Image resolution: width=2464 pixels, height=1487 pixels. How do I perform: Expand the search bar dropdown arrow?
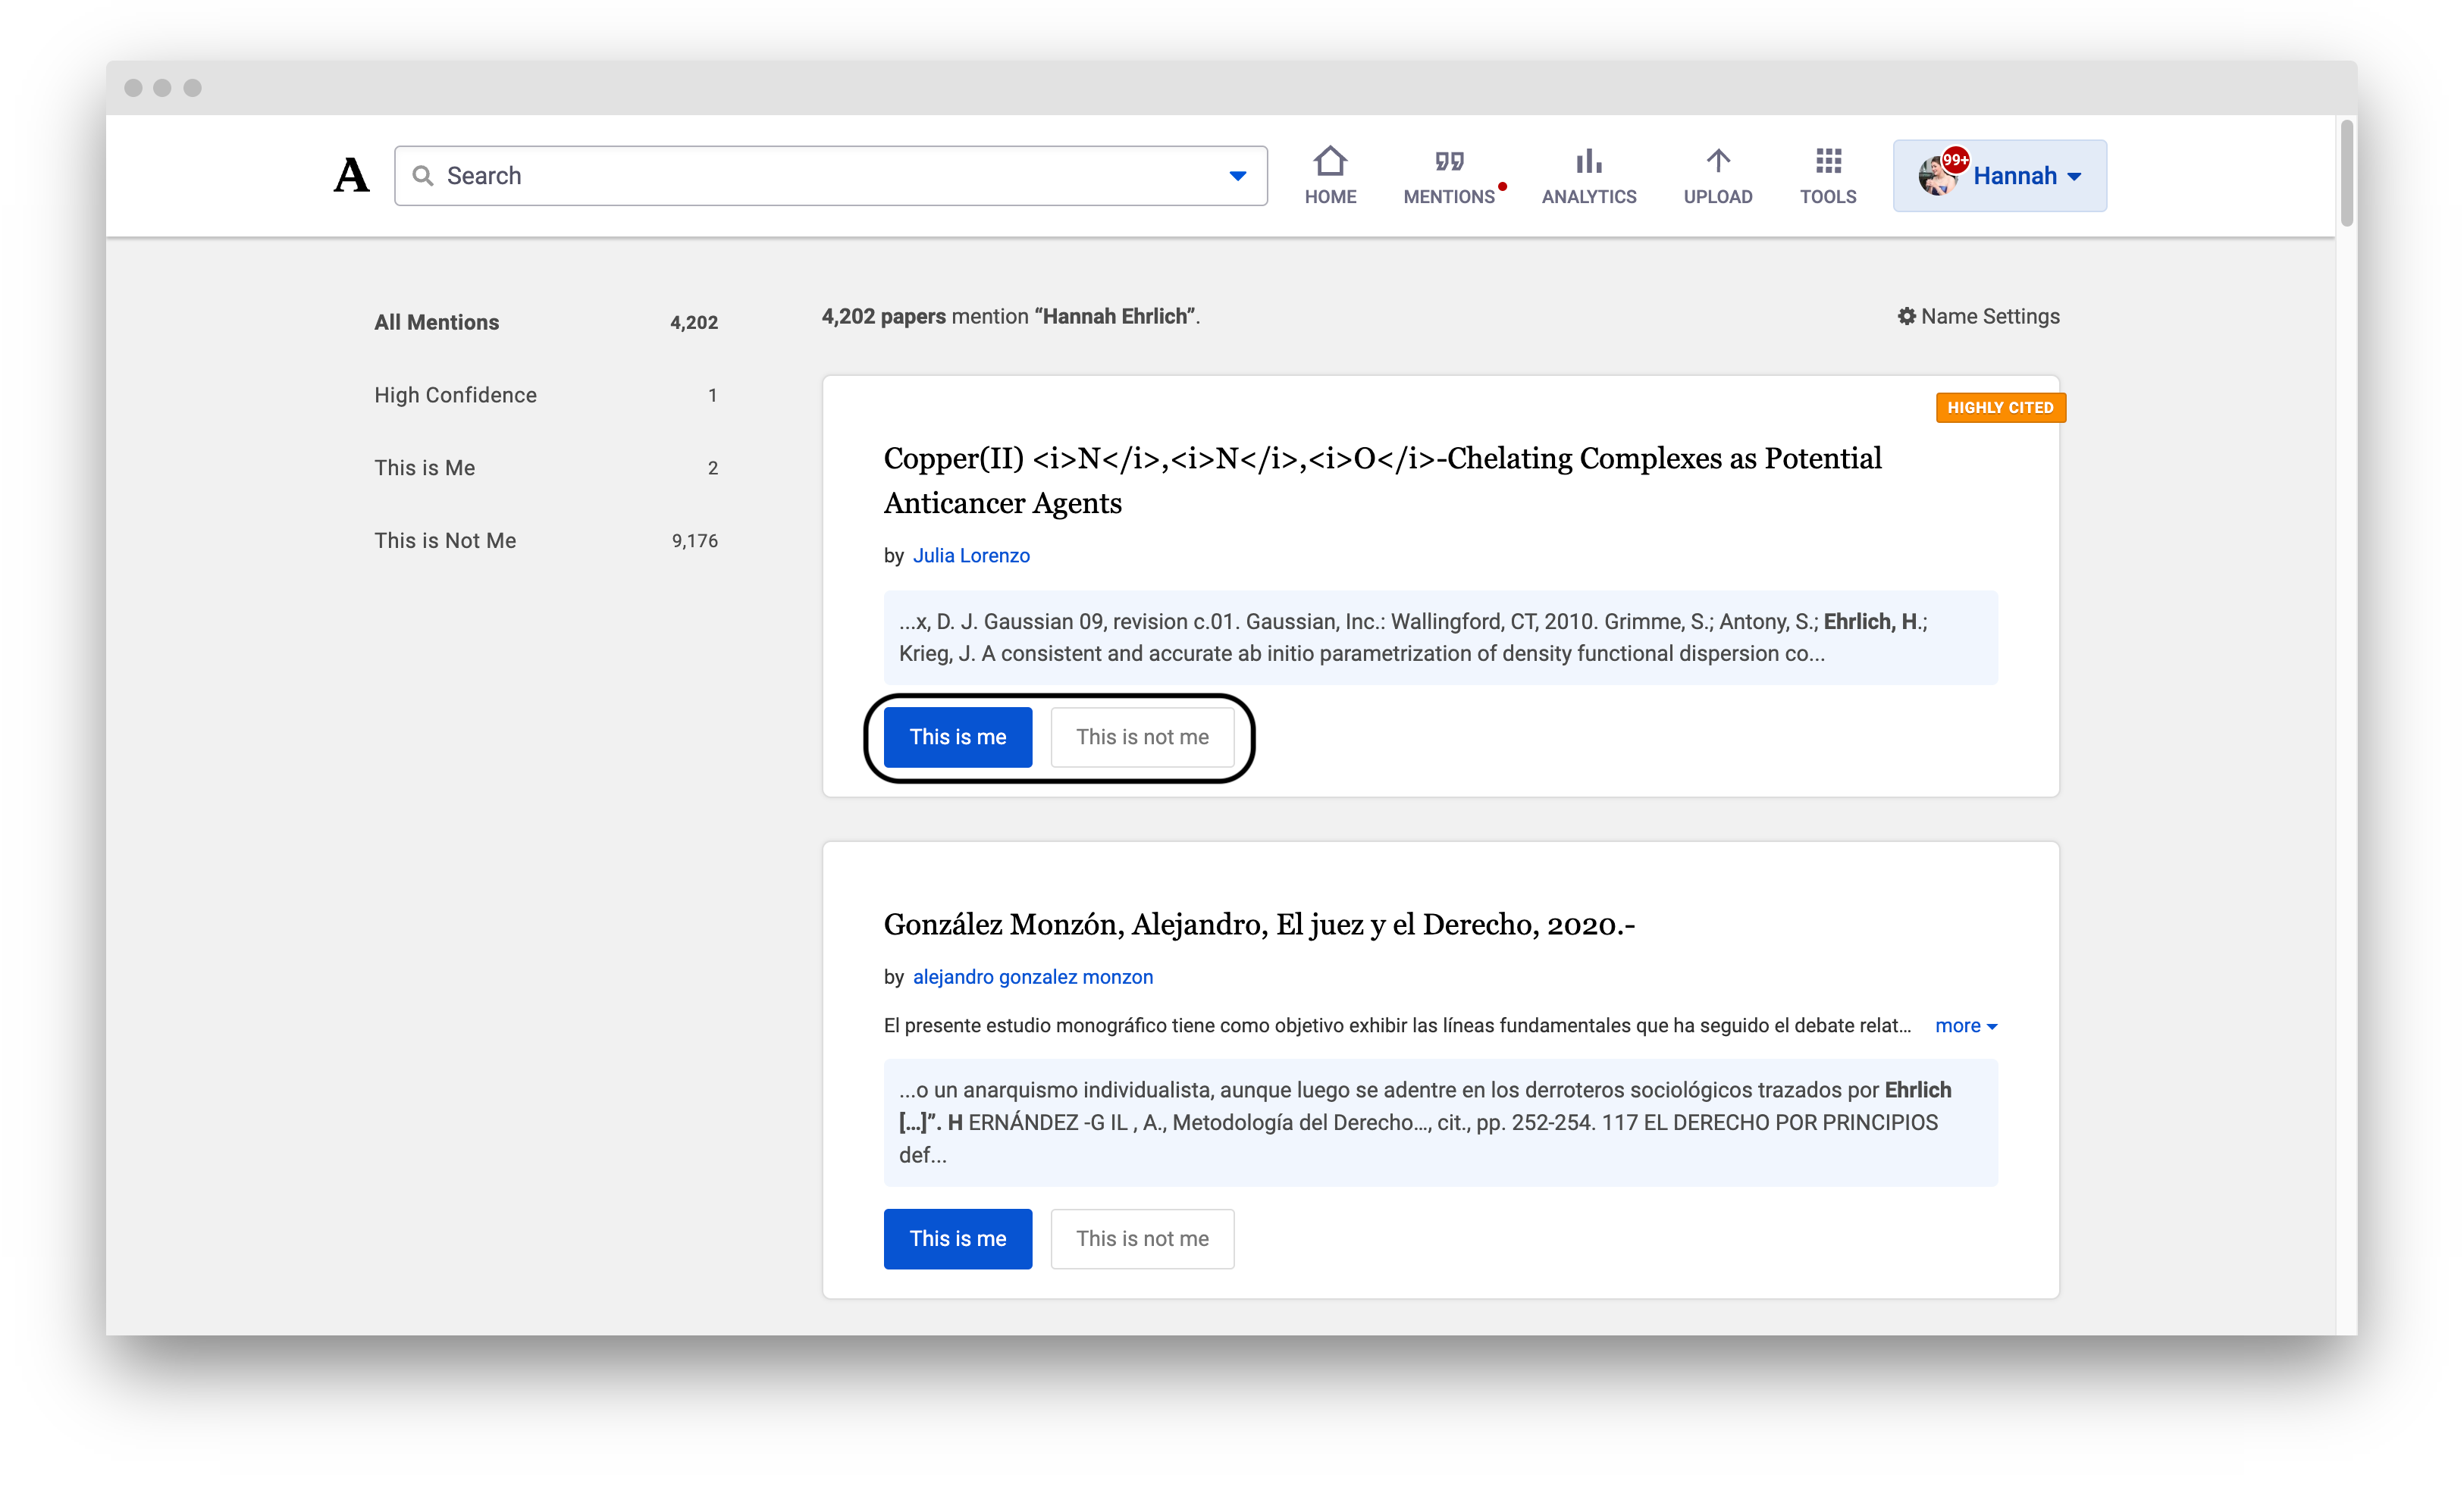[x=1237, y=175]
